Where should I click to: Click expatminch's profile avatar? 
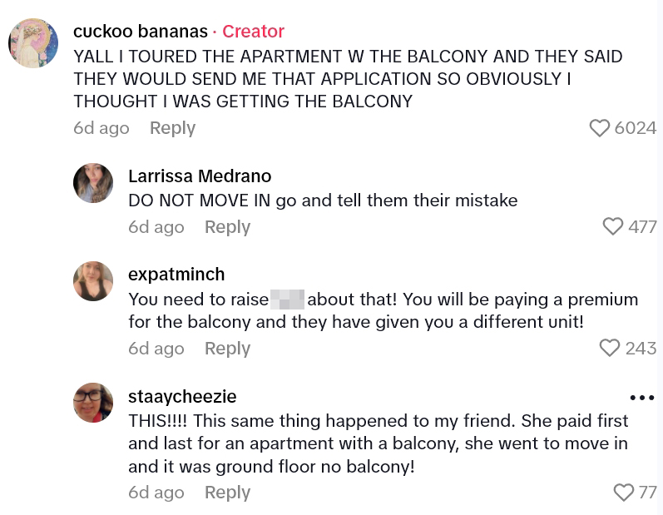point(93,281)
